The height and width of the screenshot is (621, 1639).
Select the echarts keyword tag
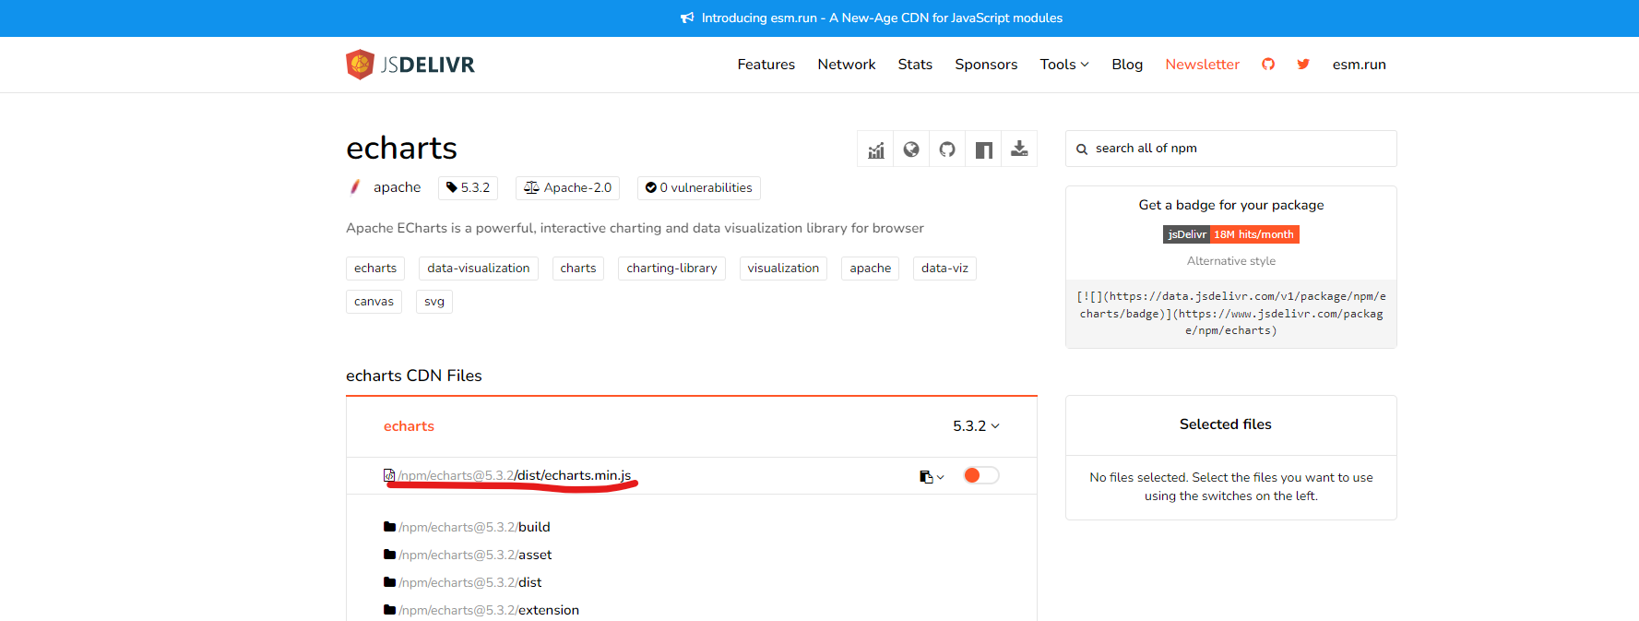point(375,269)
